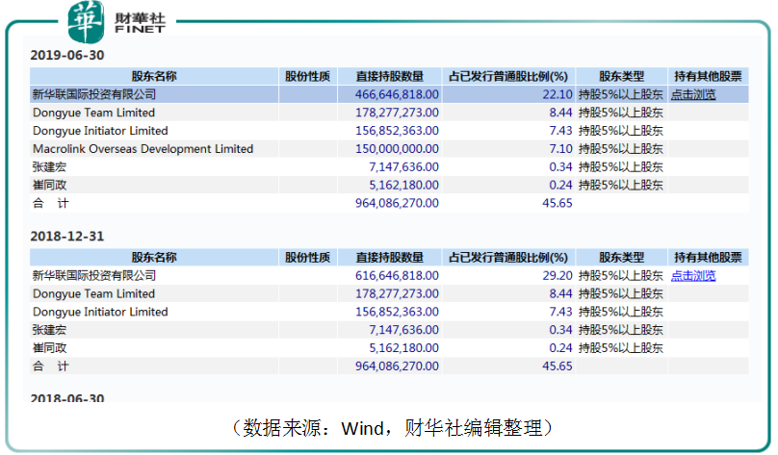Select Macrolink Overseas Development Limited row
Image resolution: width=778 pixels, height=455 pixels.
[389, 149]
